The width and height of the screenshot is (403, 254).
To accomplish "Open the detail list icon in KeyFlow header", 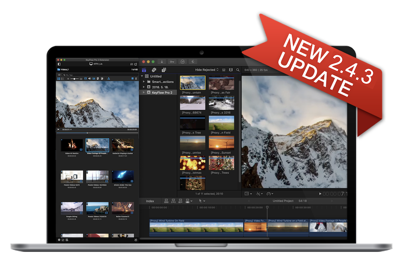I will [132, 64].
